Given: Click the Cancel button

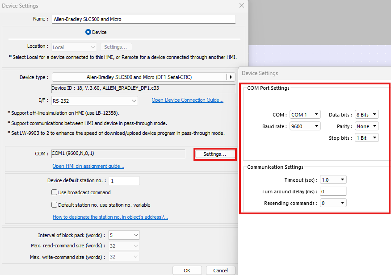Looking at the screenshot, I should coord(220,271).
